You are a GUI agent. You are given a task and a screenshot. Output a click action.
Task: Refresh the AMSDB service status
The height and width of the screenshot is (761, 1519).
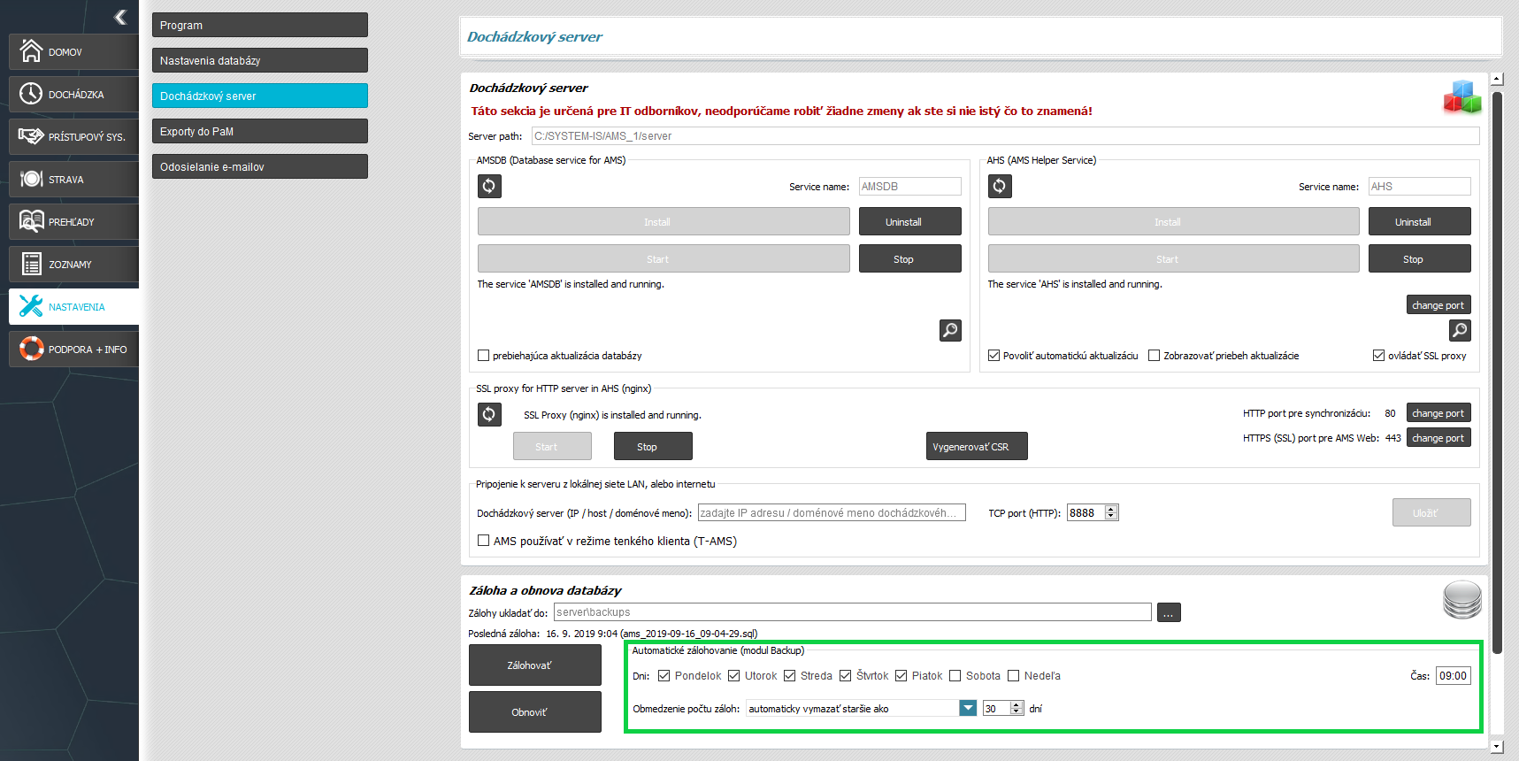pos(489,186)
